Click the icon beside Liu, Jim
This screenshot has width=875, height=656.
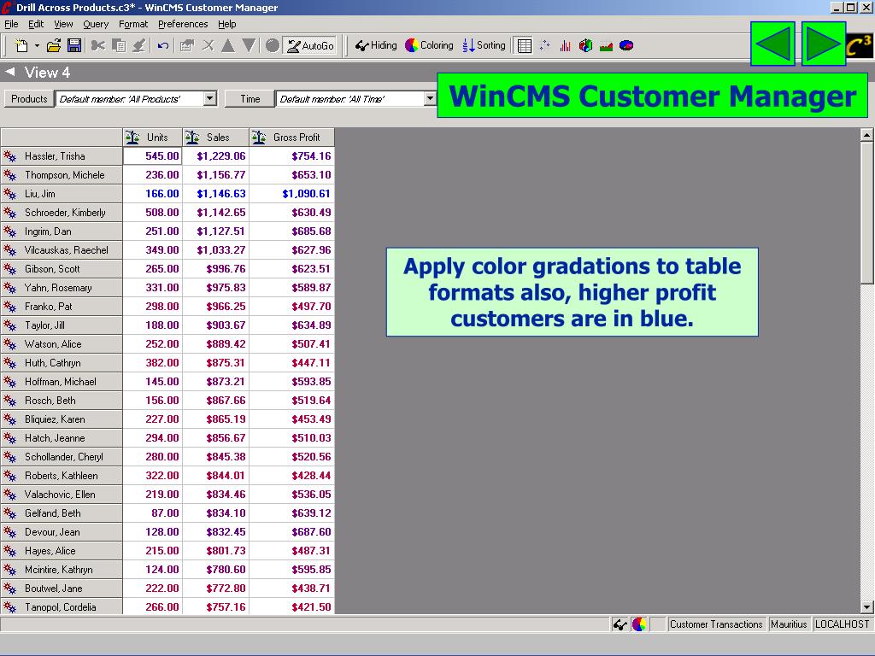click(x=10, y=194)
